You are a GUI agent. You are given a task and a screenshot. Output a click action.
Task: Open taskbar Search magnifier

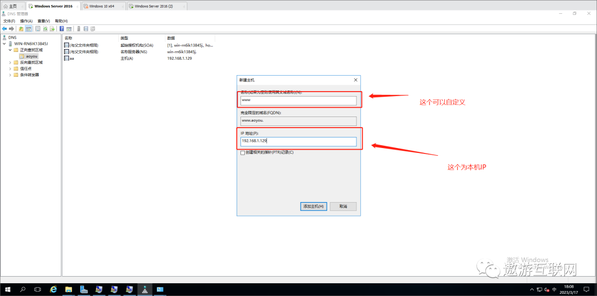pos(23,289)
